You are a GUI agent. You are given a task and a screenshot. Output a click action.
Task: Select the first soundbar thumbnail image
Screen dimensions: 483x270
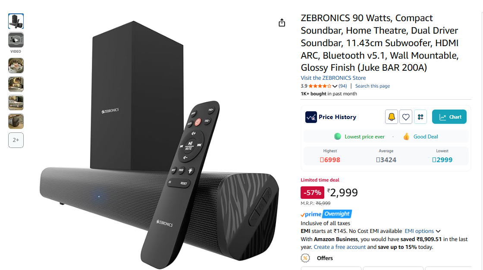[16, 21]
